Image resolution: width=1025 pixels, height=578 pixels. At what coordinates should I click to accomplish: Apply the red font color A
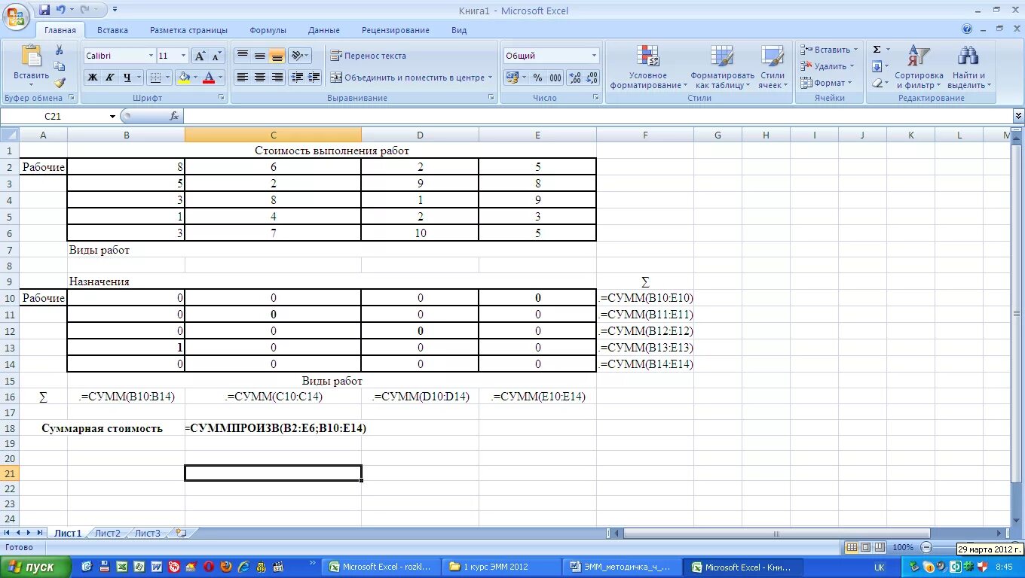coord(210,77)
